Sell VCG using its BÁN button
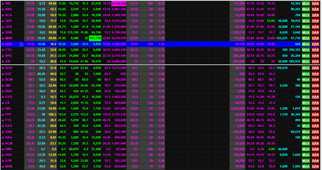The width and height of the screenshot is (322, 170). point(315,15)
